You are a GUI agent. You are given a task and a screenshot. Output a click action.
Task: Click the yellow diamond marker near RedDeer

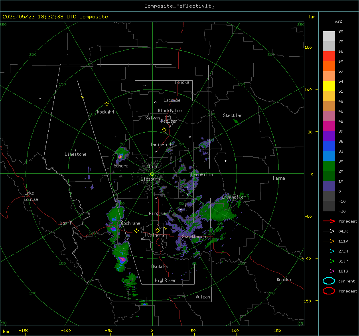pos(164,130)
